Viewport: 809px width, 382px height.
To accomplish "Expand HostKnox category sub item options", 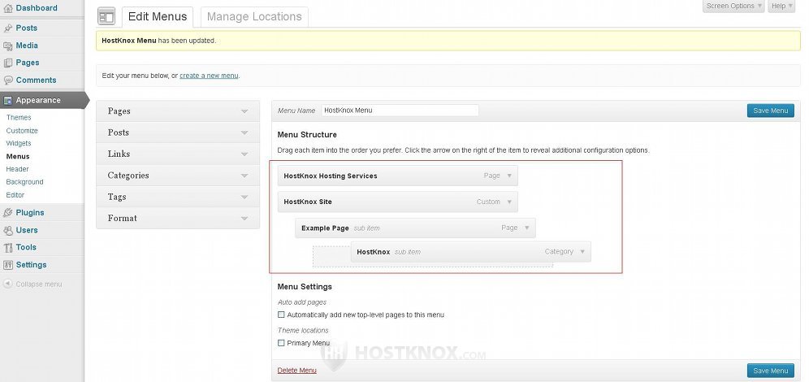I will (582, 251).
